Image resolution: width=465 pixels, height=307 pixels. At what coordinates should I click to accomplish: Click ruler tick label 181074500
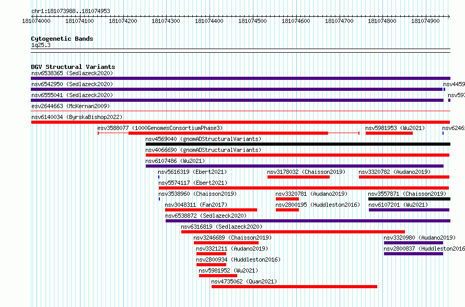[x=253, y=21]
